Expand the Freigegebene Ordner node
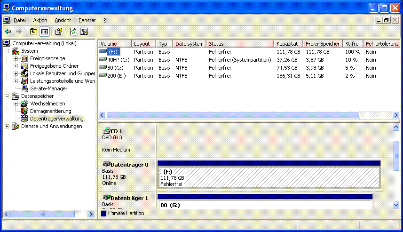403x232 pixels. click(x=16, y=66)
